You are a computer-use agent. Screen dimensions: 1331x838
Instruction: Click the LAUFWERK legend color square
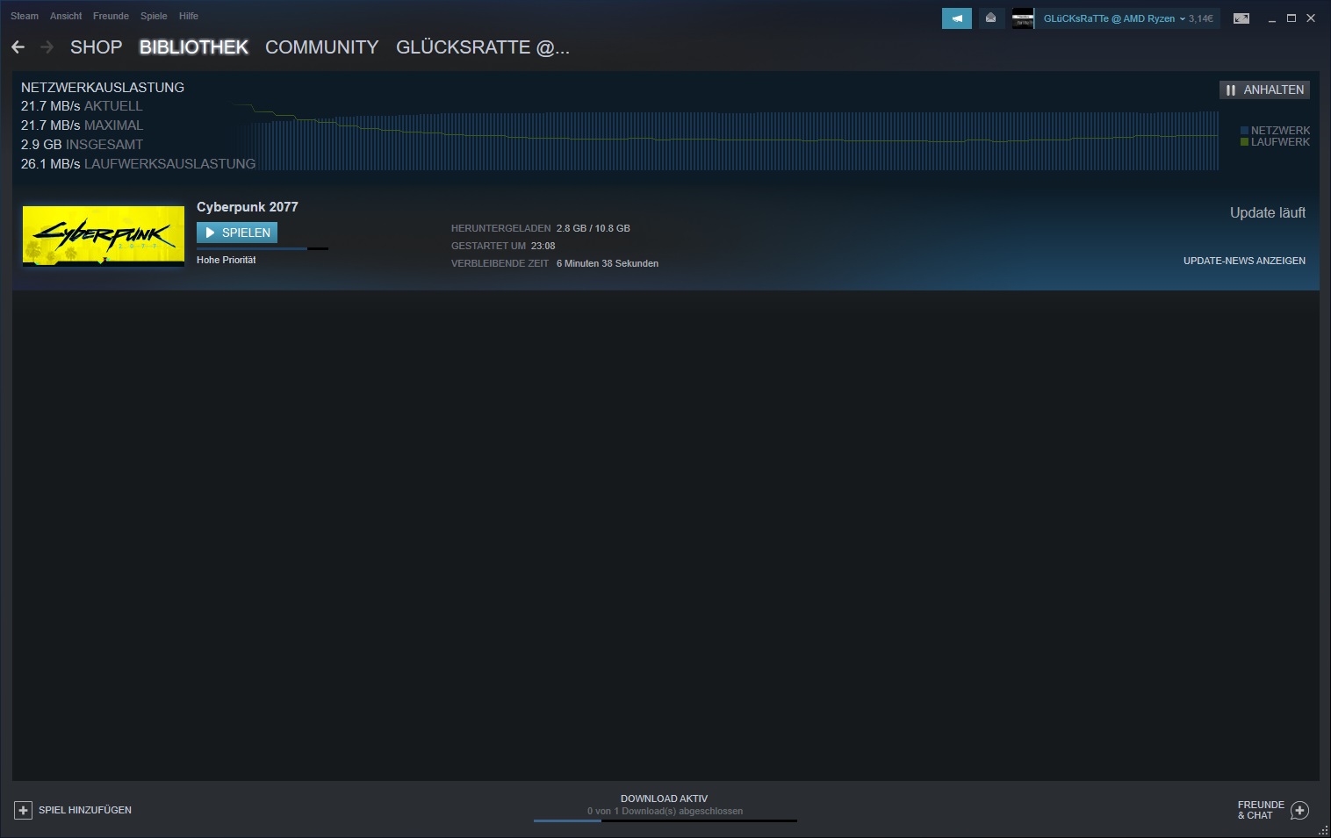[1244, 142]
